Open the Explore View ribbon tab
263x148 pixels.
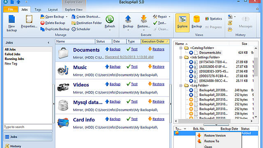[x=74, y=9]
